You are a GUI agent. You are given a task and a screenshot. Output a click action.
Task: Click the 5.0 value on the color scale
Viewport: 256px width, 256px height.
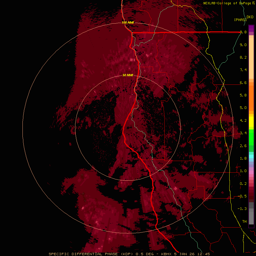243,108
